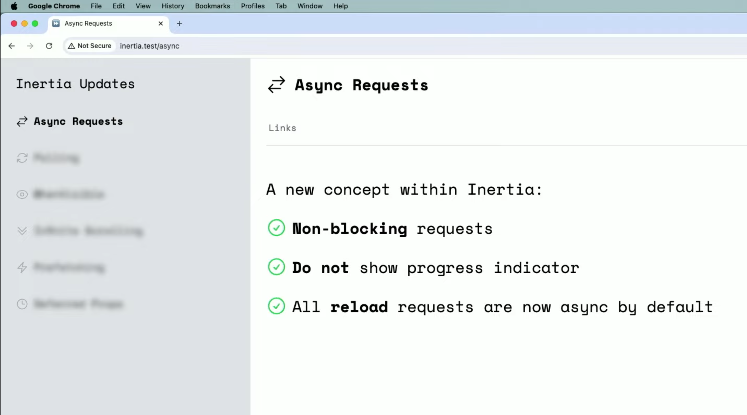Click the double chevron sidebar icon
This screenshot has height=415, width=747.
click(22, 231)
